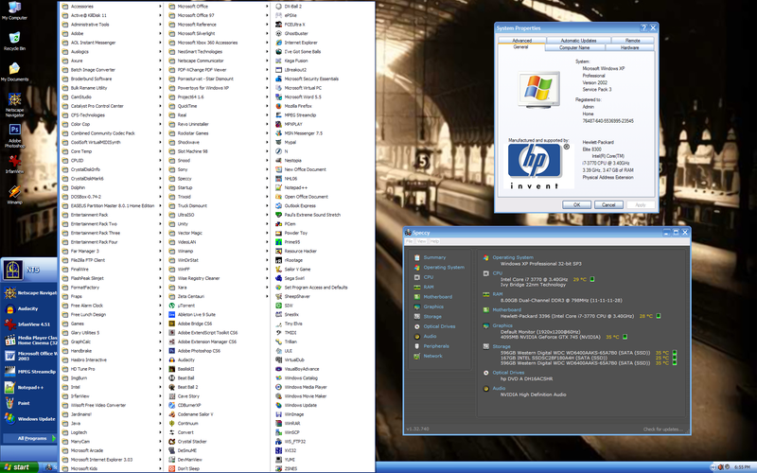Open the Help icon in System Properties title bar
The width and height of the screenshot is (757, 473).
[x=643, y=28]
